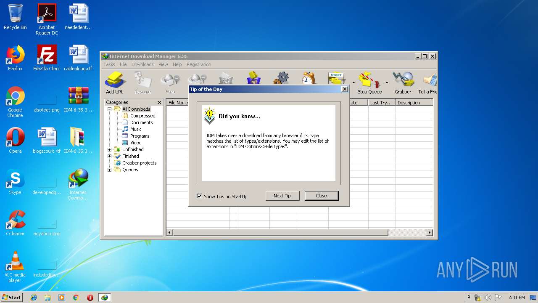Click the Next Tip button

tap(282, 196)
